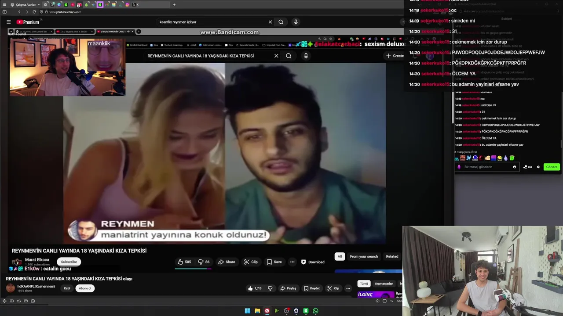Select the 'All' filter chip

point(340,256)
